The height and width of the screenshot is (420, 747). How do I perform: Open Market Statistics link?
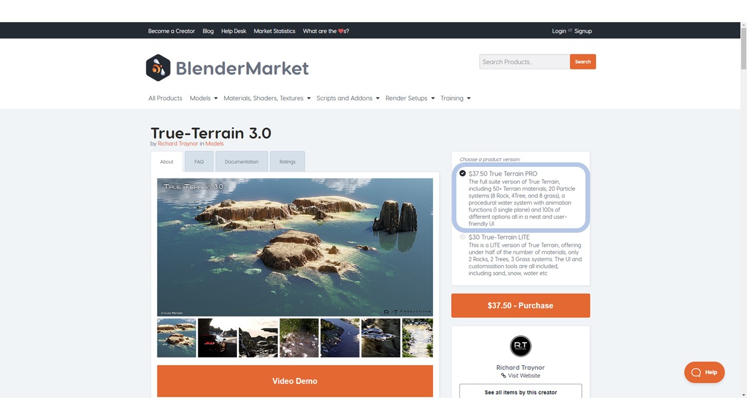pos(274,31)
